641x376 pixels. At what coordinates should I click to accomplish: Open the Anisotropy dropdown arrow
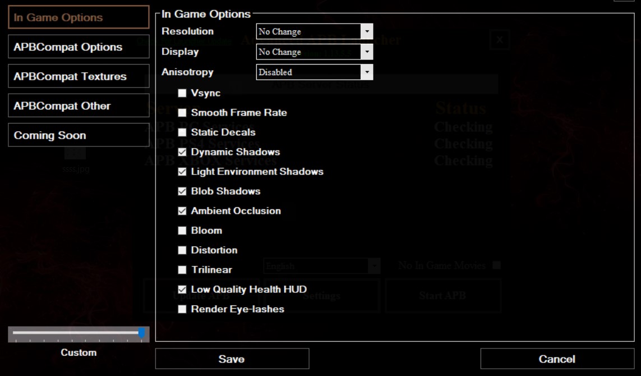(367, 72)
